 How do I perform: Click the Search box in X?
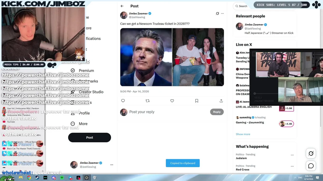coord(243,6)
